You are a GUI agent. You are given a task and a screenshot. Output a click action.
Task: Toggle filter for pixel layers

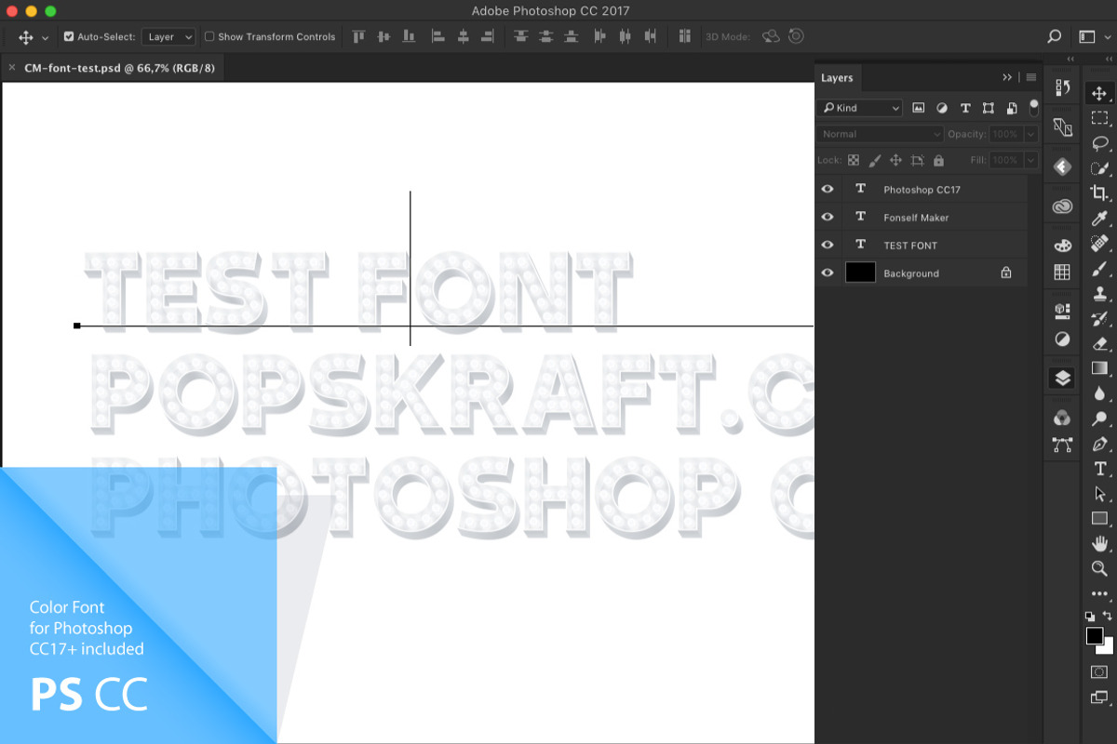(x=919, y=108)
